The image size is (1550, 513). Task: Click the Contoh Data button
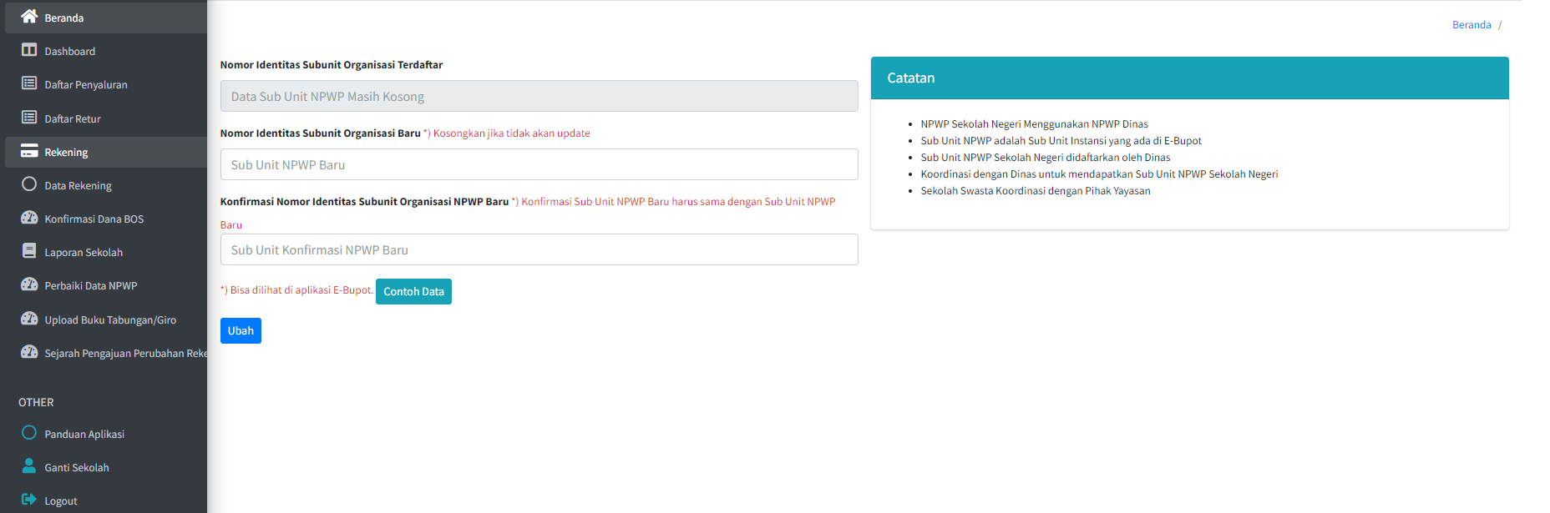click(413, 291)
